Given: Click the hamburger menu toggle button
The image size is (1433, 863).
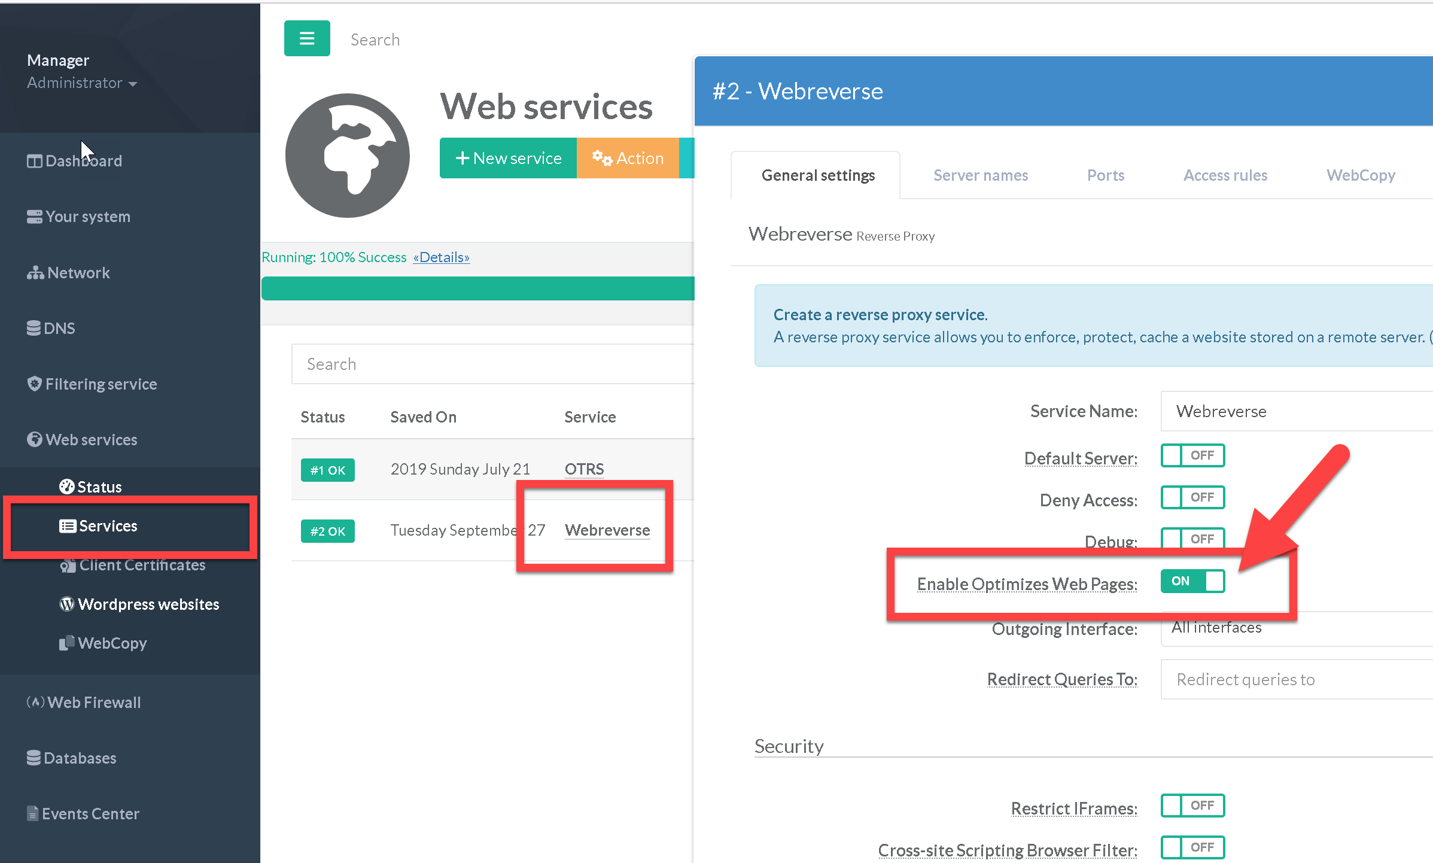Looking at the screenshot, I should pyautogui.click(x=306, y=39).
